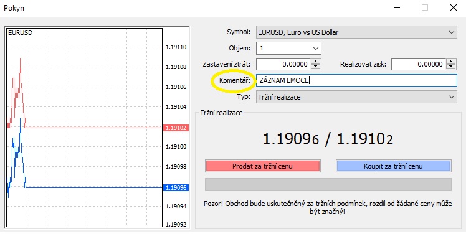Click the maximize window button
Image resolution: width=466 pixels, height=234 pixels.
[x=425, y=7]
